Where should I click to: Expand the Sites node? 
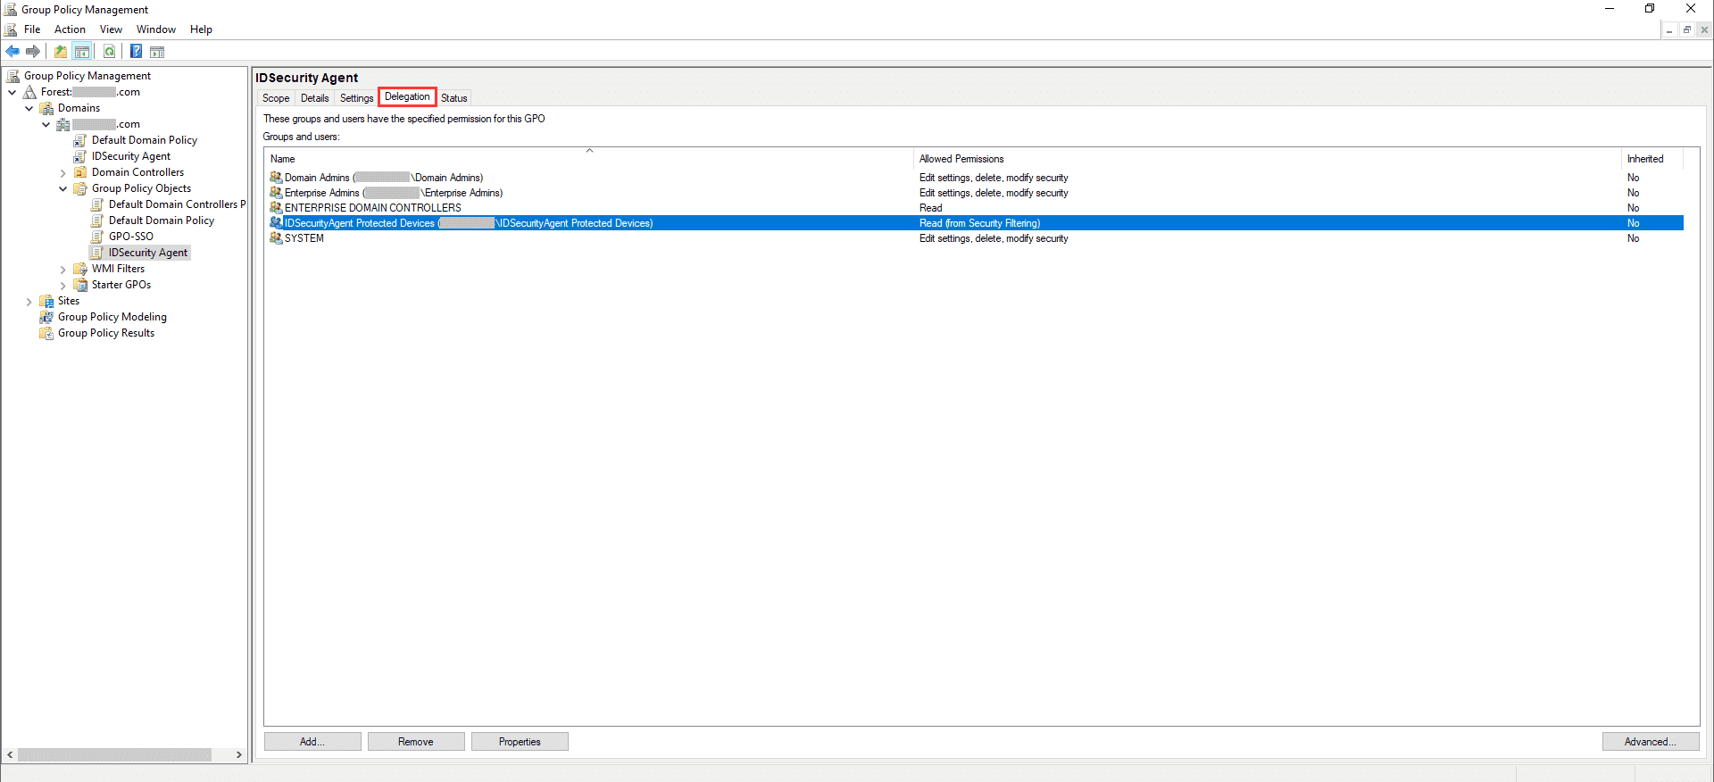29,301
